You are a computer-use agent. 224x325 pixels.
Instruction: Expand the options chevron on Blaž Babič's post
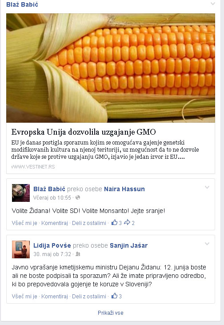point(207,187)
